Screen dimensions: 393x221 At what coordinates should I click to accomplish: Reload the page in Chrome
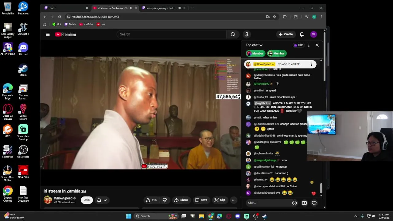(x=60, y=17)
